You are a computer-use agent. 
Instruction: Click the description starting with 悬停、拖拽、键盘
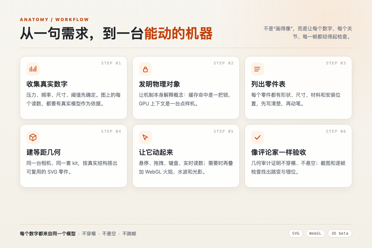(186, 167)
